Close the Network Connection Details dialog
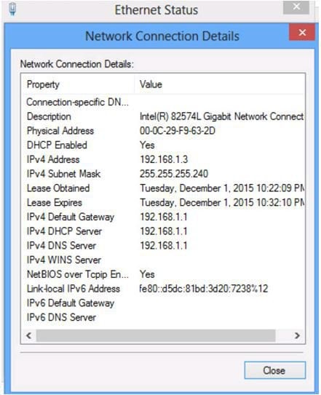The height and width of the screenshot is (395, 321). point(302,32)
